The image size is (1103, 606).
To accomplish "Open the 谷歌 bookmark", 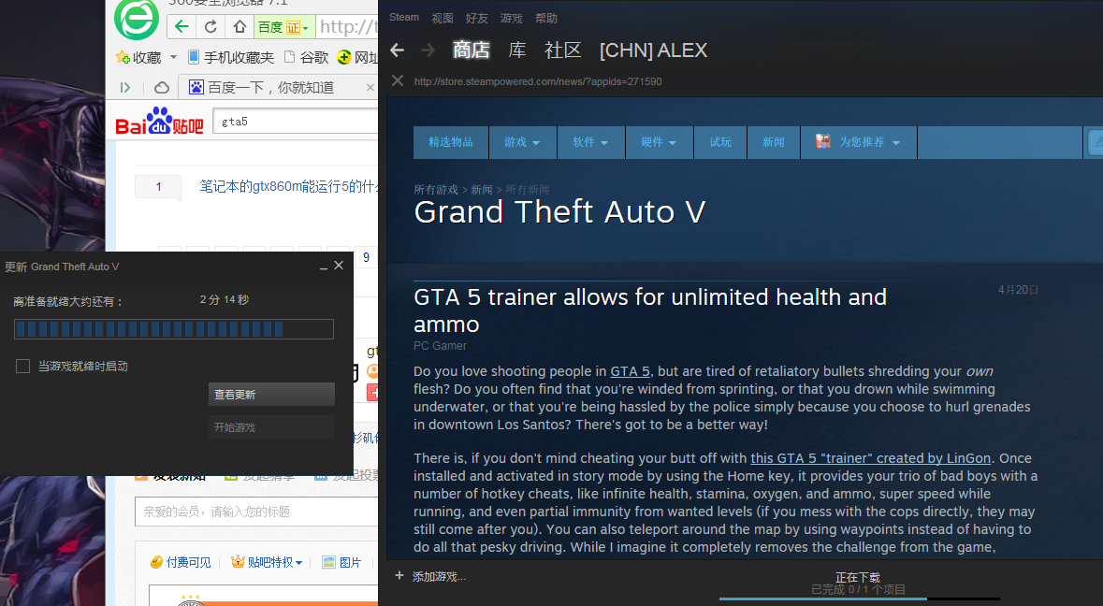I will point(307,58).
